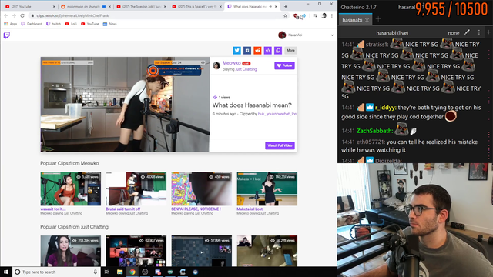493x277 pixels.
Task: Add a new Chatterino tab with the plus
Action: (378, 19)
